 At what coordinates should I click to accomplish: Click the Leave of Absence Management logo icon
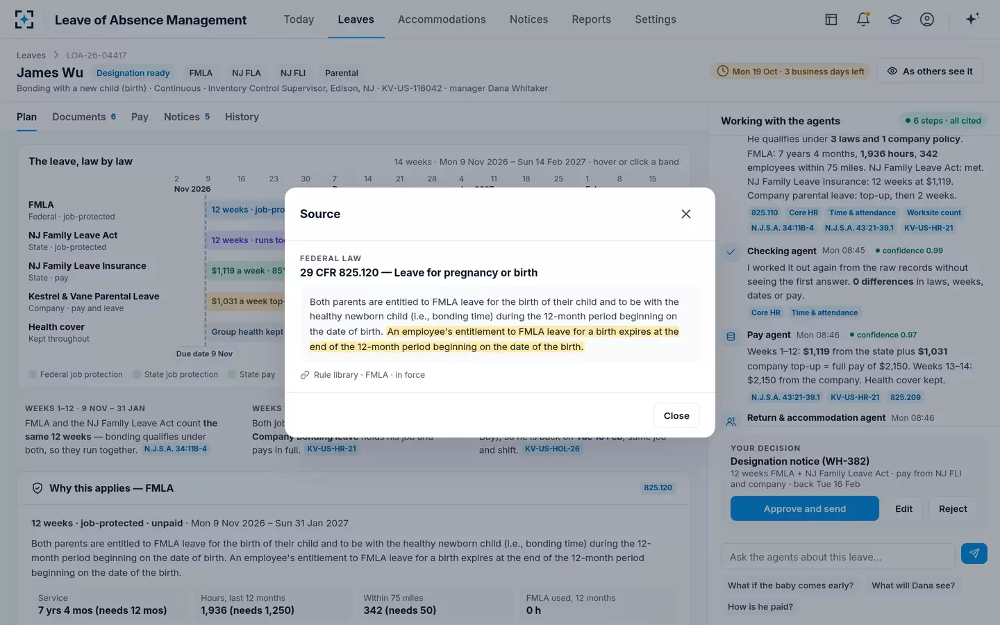24,19
